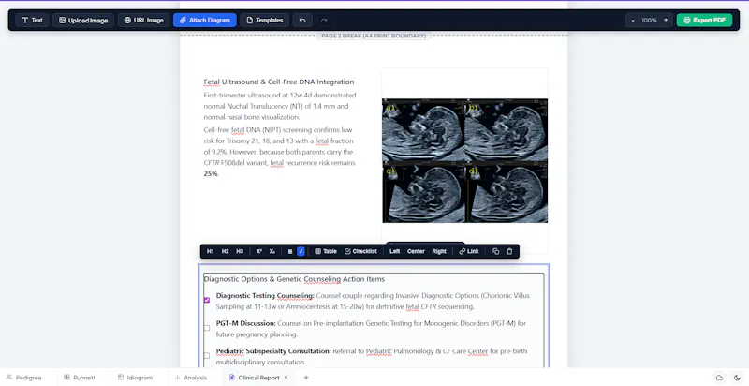Delete the selected block with trash icon
This screenshot has height=386, width=749.
pyautogui.click(x=509, y=251)
